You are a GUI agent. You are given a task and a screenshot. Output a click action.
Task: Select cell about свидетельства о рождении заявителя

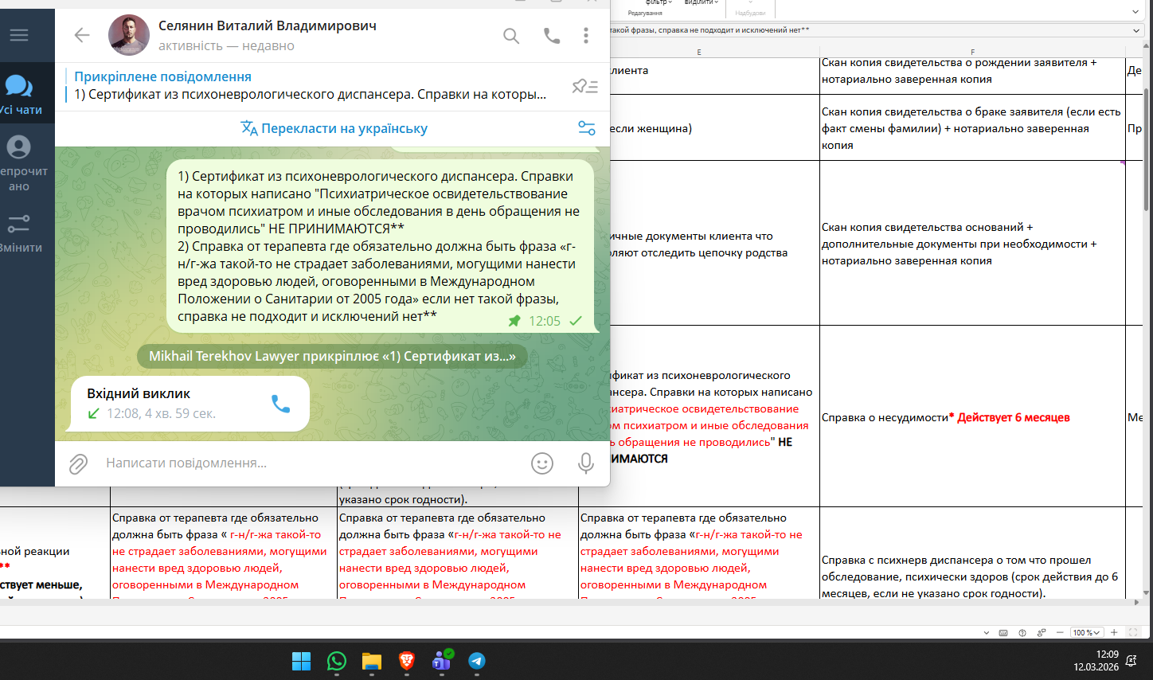click(972, 76)
